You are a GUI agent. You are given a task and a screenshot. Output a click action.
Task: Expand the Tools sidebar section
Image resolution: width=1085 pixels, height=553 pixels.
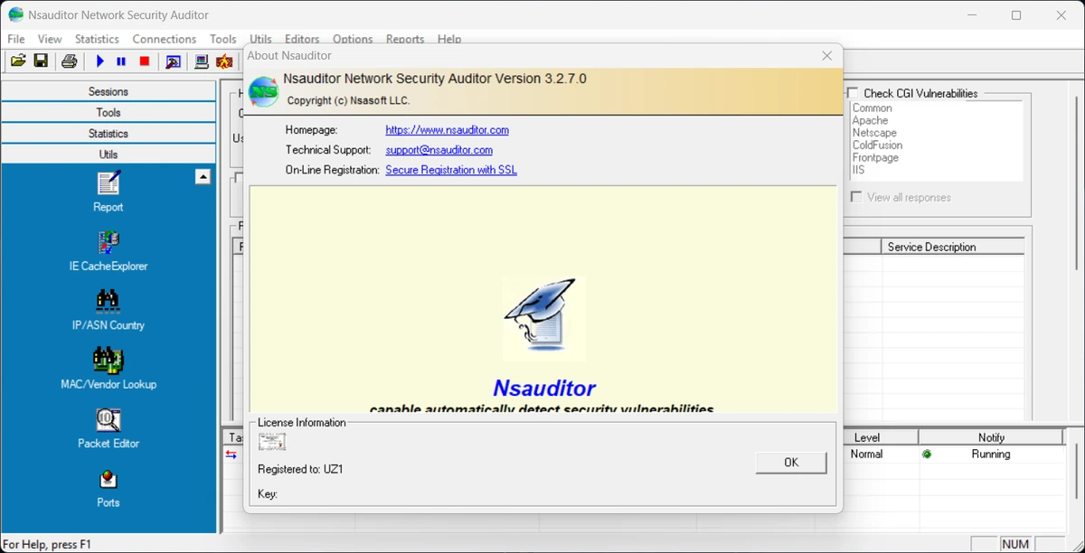point(108,112)
